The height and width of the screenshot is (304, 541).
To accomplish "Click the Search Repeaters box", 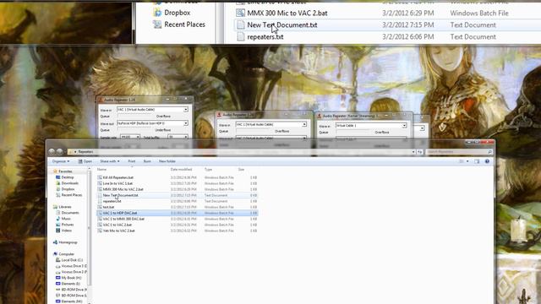I will [459, 152].
